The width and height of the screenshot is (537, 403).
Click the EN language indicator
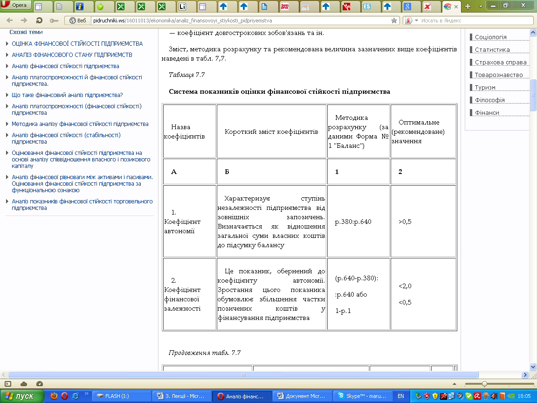pyautogui.click(x=401, y=396)
